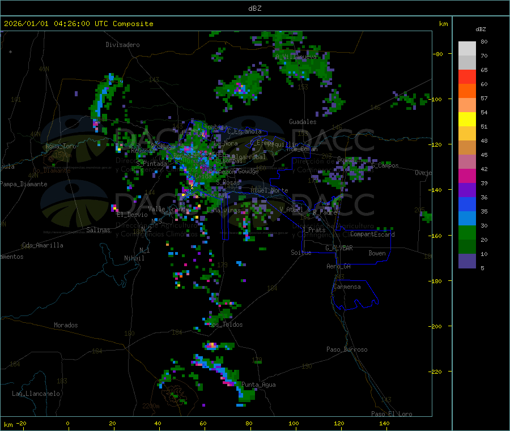This screenshot has width=510, height=431.
Task: Click the Atuel_Norte place label
Action: (x=269, y=190)
